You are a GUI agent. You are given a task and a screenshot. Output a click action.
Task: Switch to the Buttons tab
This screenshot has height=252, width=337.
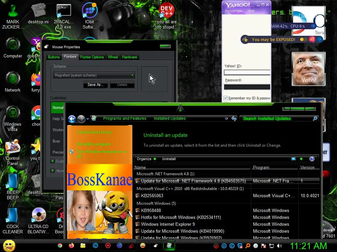54,57
